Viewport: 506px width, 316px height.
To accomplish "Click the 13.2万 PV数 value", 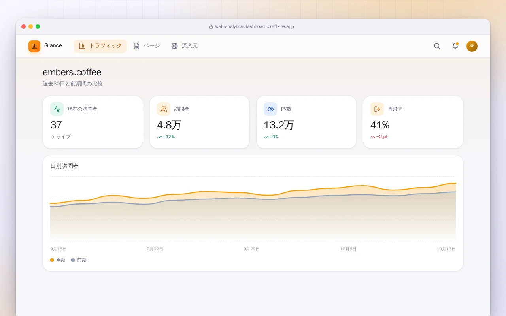I will pyautogui.click(x=279, y=125).
